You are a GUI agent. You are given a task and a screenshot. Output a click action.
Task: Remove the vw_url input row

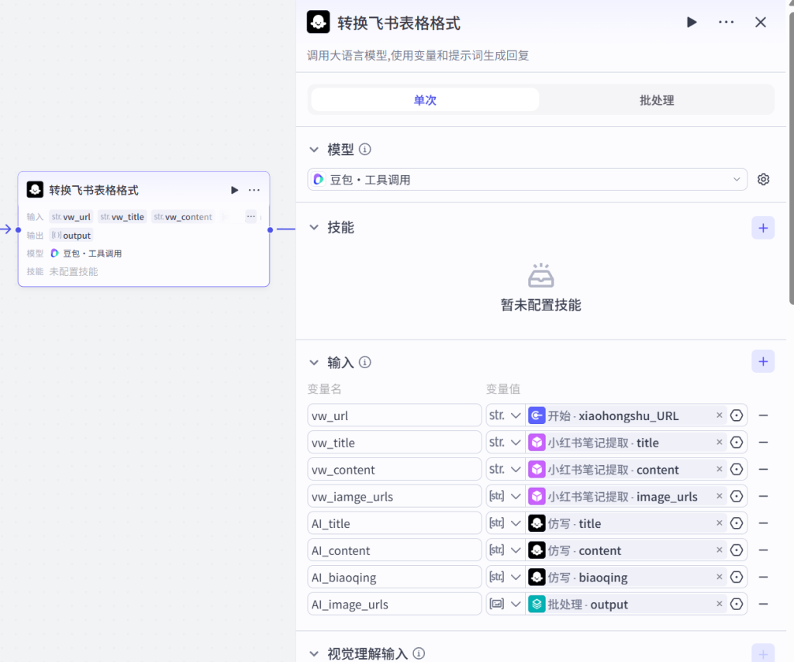763,415
